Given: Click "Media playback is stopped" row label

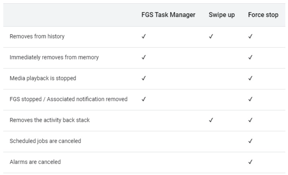Looking at the screenshot, I should tap(43, 79).
